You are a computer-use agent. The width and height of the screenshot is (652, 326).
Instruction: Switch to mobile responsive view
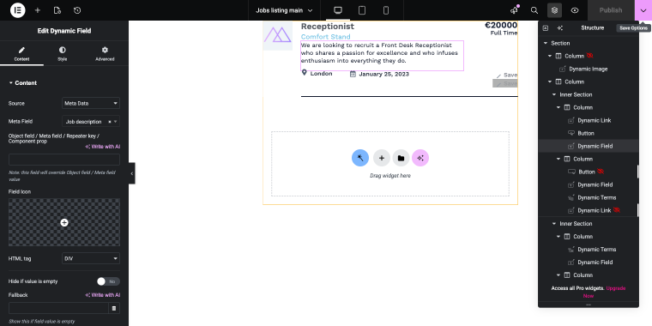(x=386, y=10)
